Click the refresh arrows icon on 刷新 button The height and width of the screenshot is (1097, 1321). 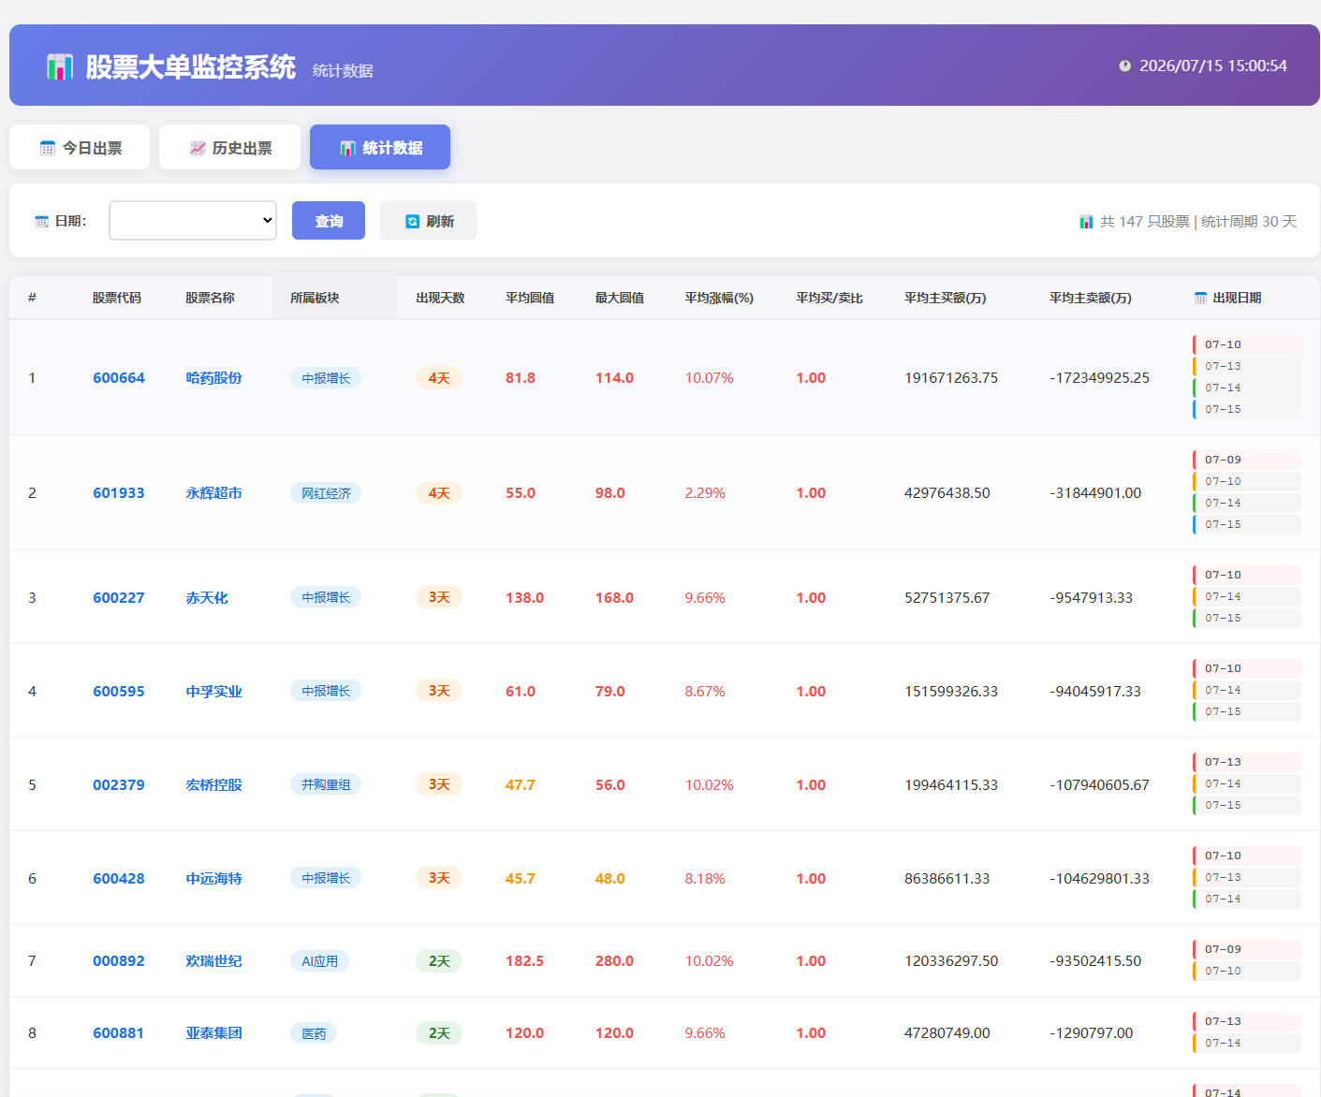tap(412, 221)
